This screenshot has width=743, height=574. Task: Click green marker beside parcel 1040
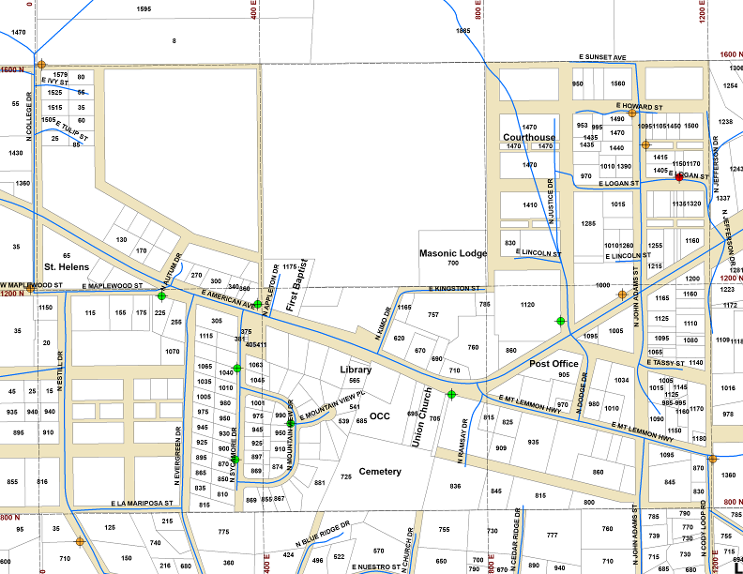(x=237, y=368)
